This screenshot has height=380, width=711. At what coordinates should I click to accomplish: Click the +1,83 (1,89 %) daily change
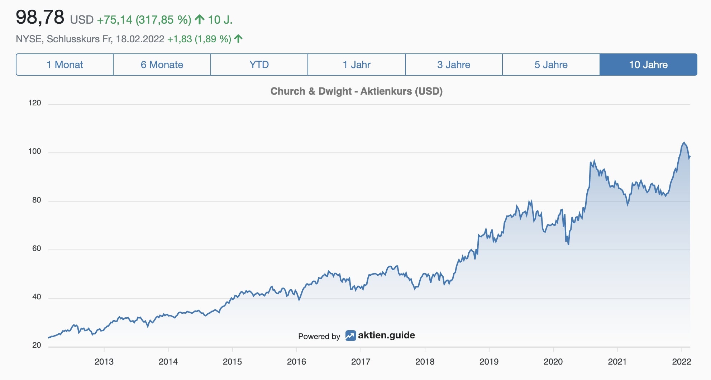coord(199,39)
